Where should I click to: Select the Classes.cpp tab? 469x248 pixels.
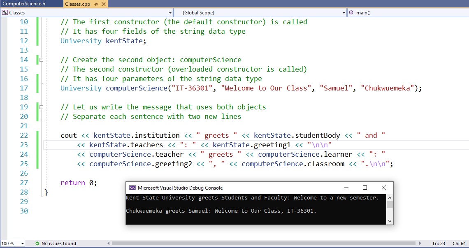click(77, 4)
